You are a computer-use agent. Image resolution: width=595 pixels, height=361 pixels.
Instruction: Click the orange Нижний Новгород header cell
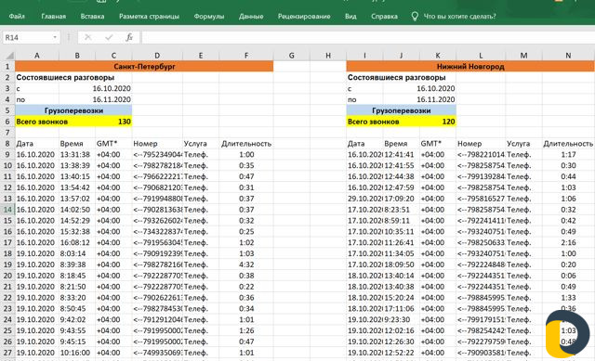[x=470, y=66]
